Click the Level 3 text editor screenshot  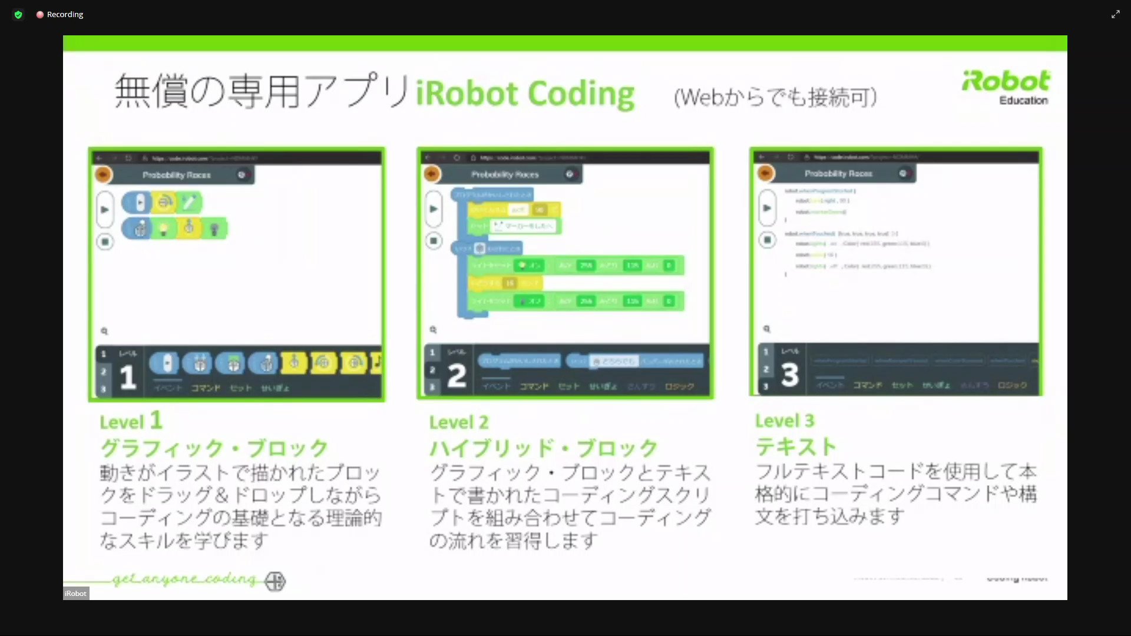[x=895, y=271]
